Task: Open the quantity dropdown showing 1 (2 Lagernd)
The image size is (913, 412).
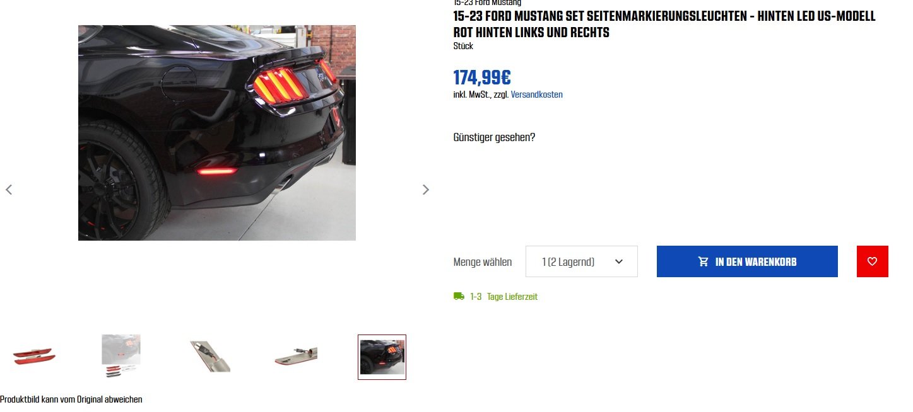Action: (x=582, y=261)
